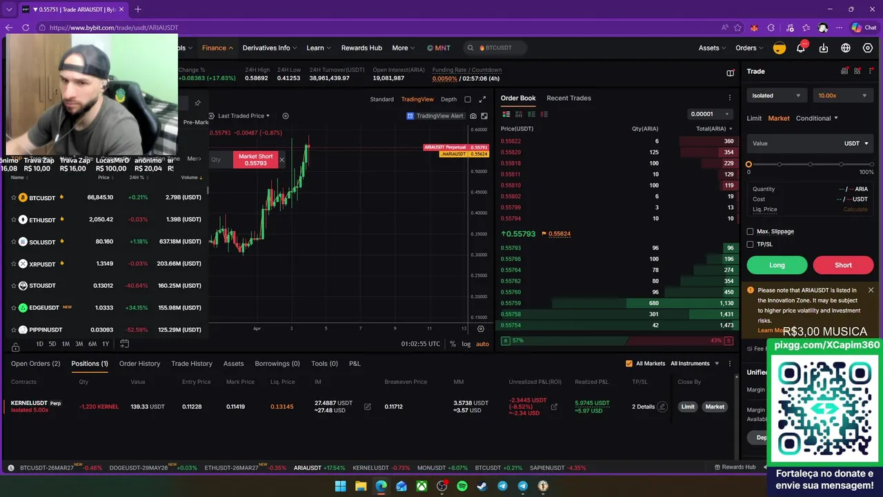The width and height of the screenshot is (883, 497).
Task: Open the 10.00x leverage dropdown
Action: click(x=842, y=95)
